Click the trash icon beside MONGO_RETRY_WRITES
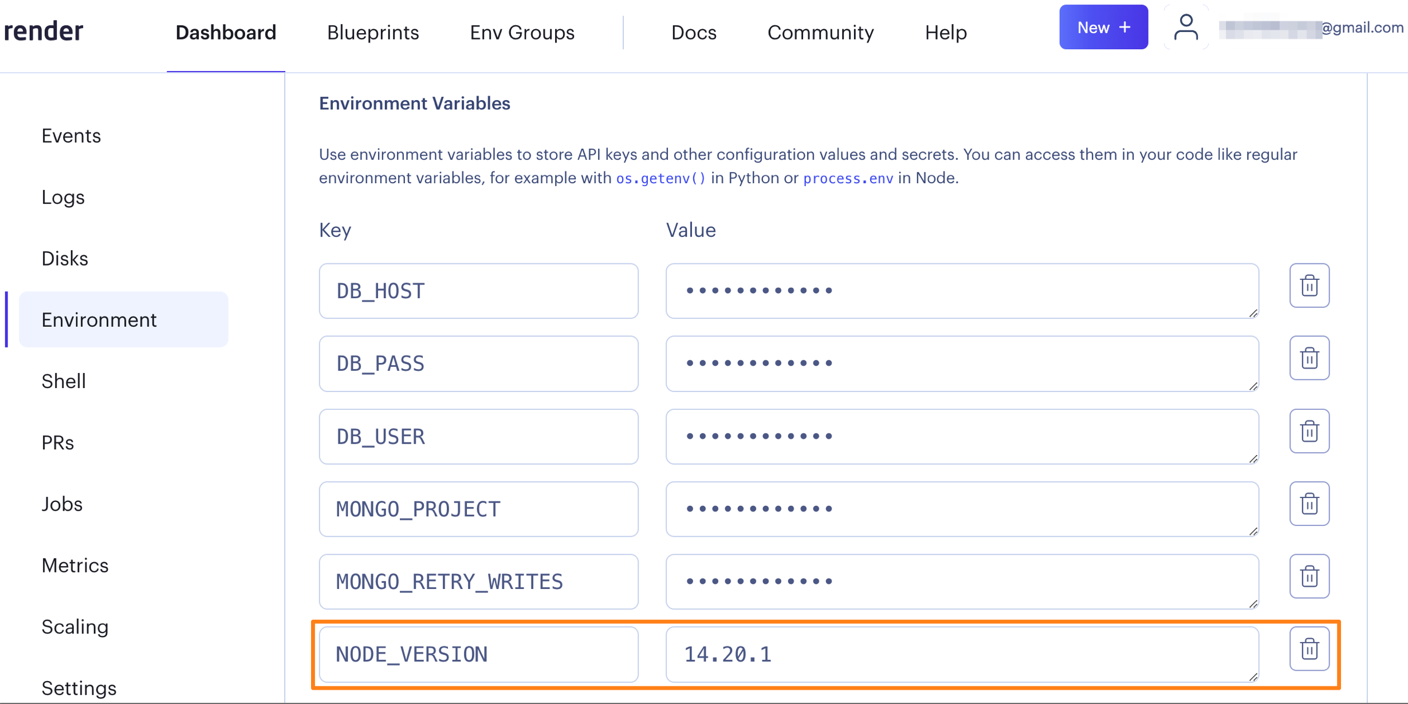The image size is (1408, 704). tap(1309, 576)
